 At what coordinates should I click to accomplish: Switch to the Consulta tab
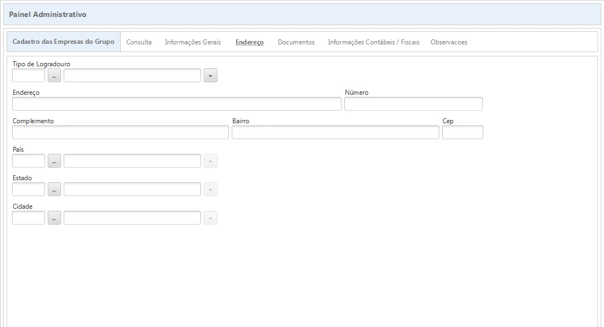pyautogui.click(x=139, y=42)
